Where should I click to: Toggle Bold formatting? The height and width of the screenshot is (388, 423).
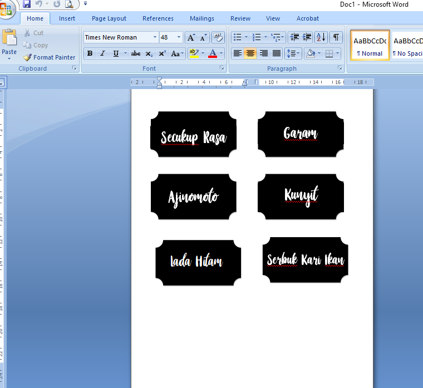coord(90,53)
